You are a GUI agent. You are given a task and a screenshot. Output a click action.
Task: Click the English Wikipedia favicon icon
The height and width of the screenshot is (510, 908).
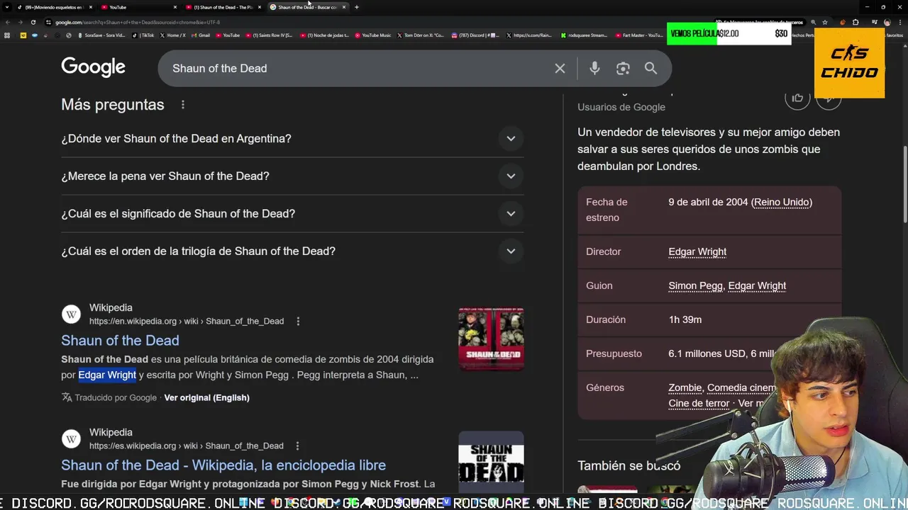71,314
